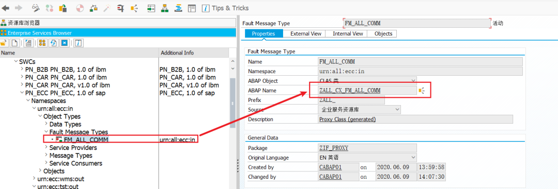
Task: Open ZALL_CX_FM_ALL_COMM ABAP class link
Action: (350, 91)
